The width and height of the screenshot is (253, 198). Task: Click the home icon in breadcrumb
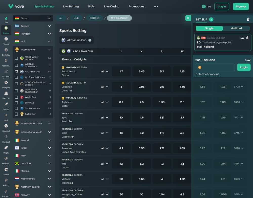[x=60, y=18]
